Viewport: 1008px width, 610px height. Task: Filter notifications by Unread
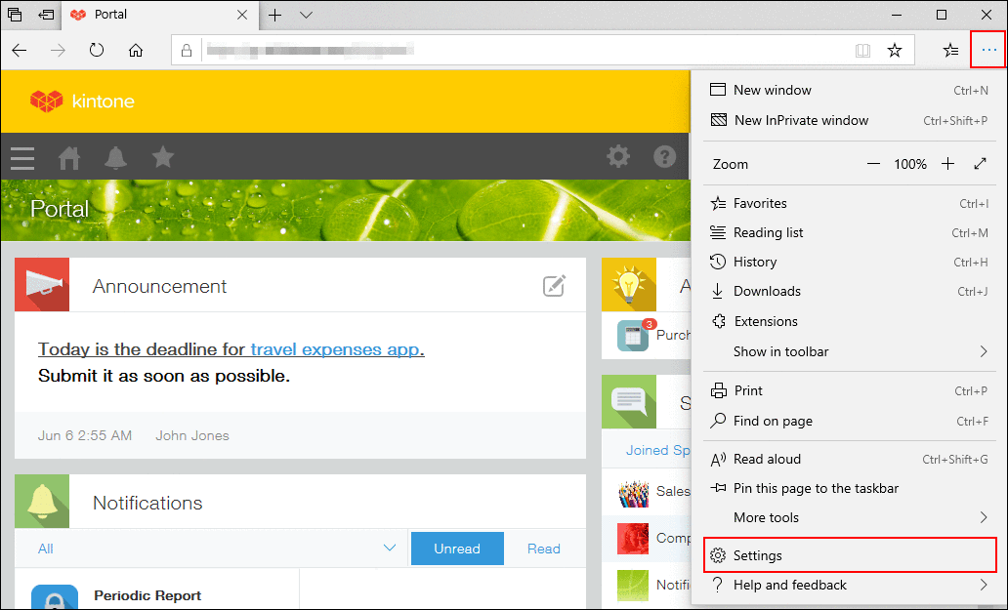coord(456,549)
